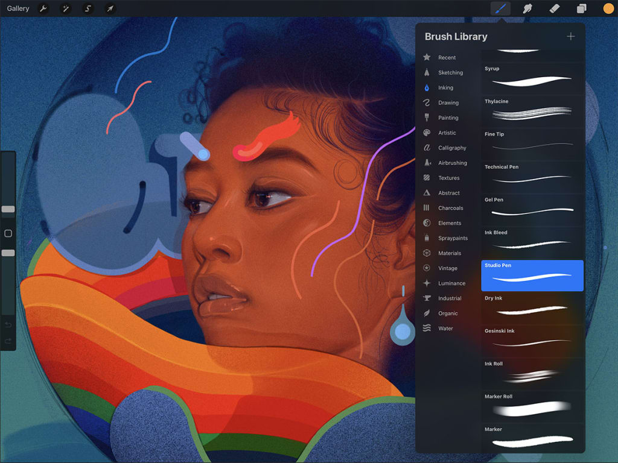Create a new brush with the plus icon
Screen dimensions: 618x463
[570, 36]
